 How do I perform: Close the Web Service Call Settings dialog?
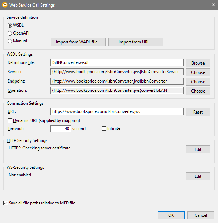coord(212,5)
